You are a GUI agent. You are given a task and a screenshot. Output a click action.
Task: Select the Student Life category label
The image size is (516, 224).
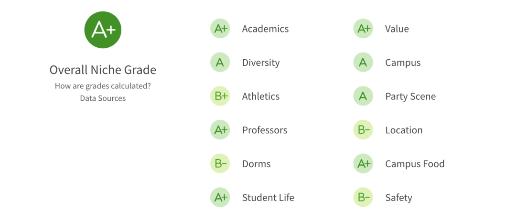[268, 198]
